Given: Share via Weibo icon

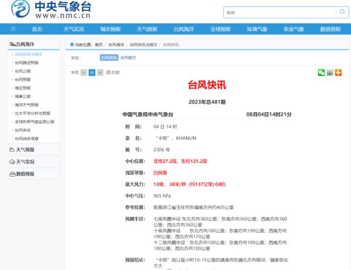Looking at the screenshot, I should point(330,72).
